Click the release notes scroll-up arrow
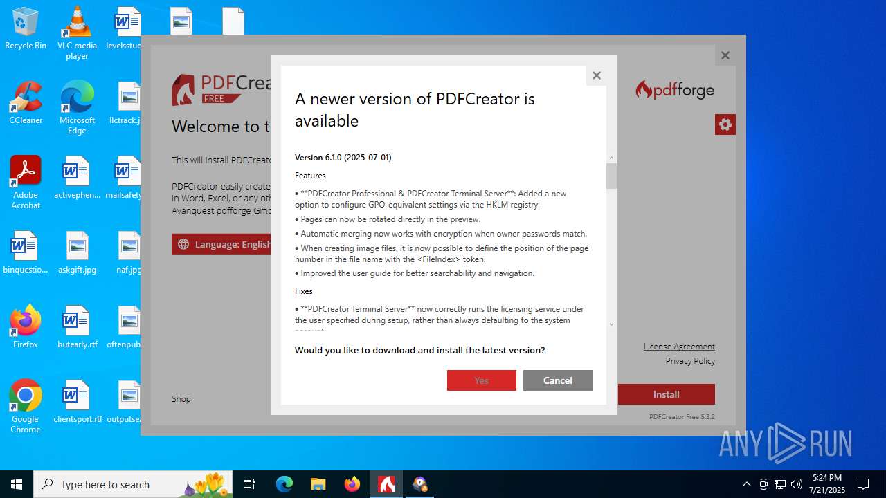 pyautogui.click(x=611, y=158)
